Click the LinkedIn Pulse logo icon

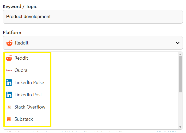(9, 83)
